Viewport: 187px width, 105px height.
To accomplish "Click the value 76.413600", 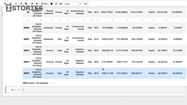I will pyautogui.click(x=177, y=50).
